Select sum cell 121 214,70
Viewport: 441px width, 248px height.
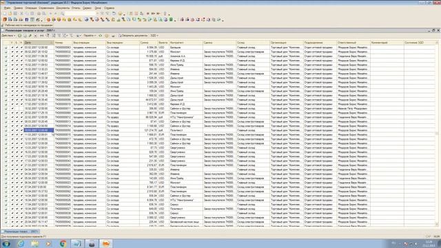tap(149, 130)
